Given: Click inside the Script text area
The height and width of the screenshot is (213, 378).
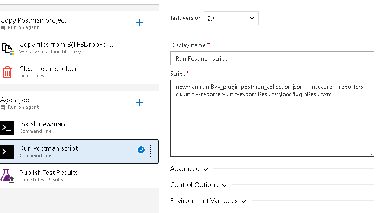Looking at the screenshot, I should pyautogui.click(x=272, y=118).
